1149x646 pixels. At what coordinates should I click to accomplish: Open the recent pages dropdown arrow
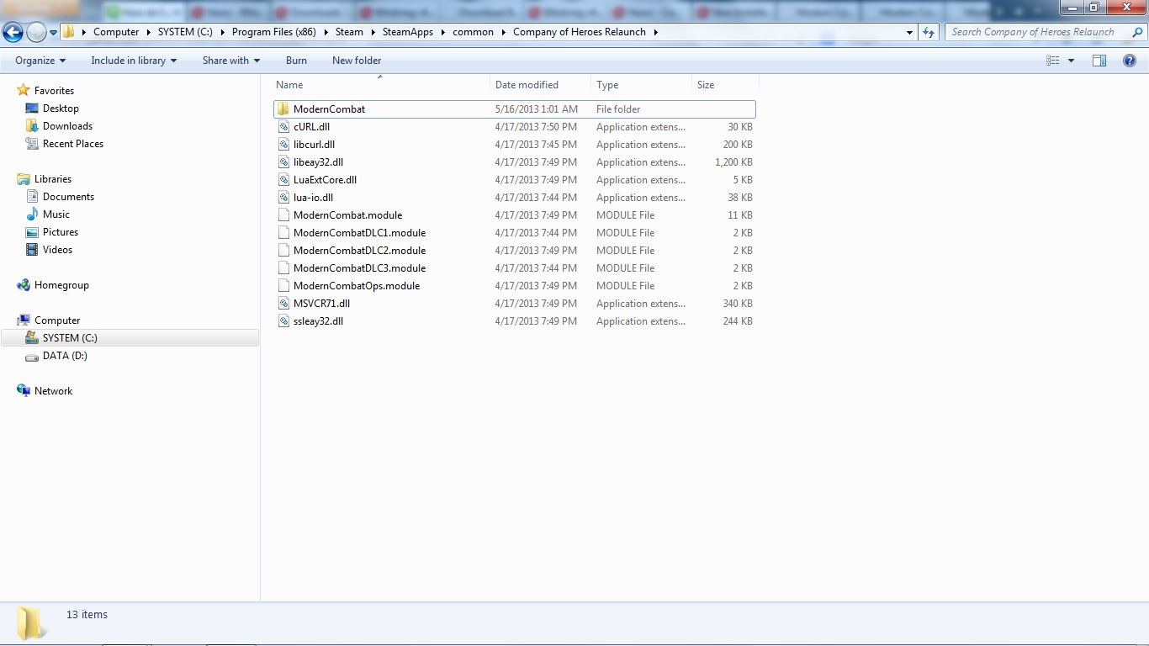click(x=53, y=33)
